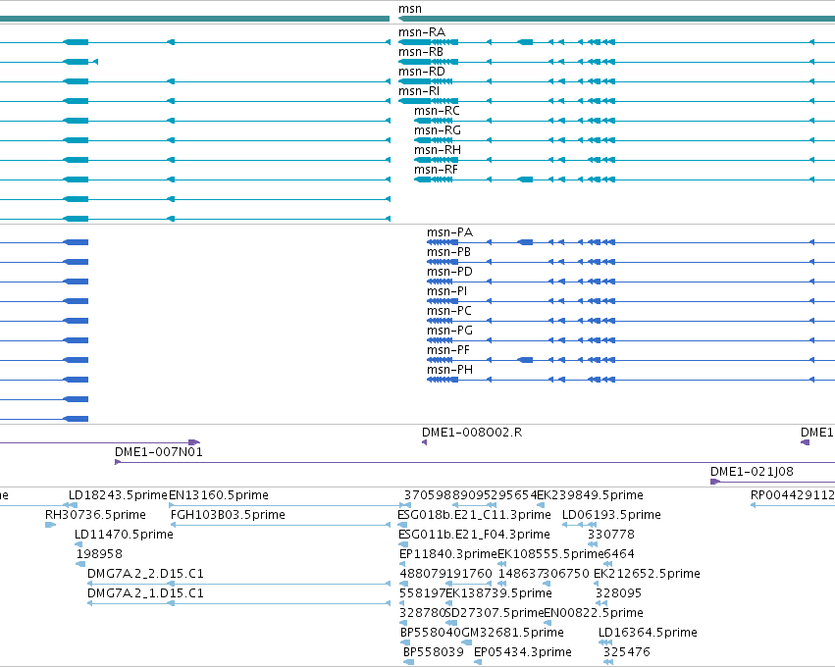Image resolution: width=835 pixels, height=667 pixels.
Task: Click the DME1-007N01 feature label
Action: pos(159,452)
